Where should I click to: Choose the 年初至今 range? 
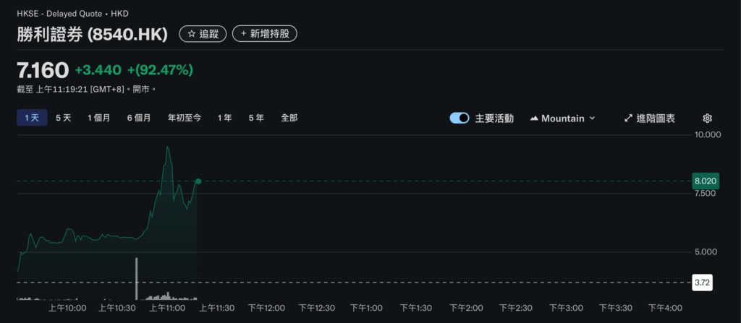coord(185,118)
